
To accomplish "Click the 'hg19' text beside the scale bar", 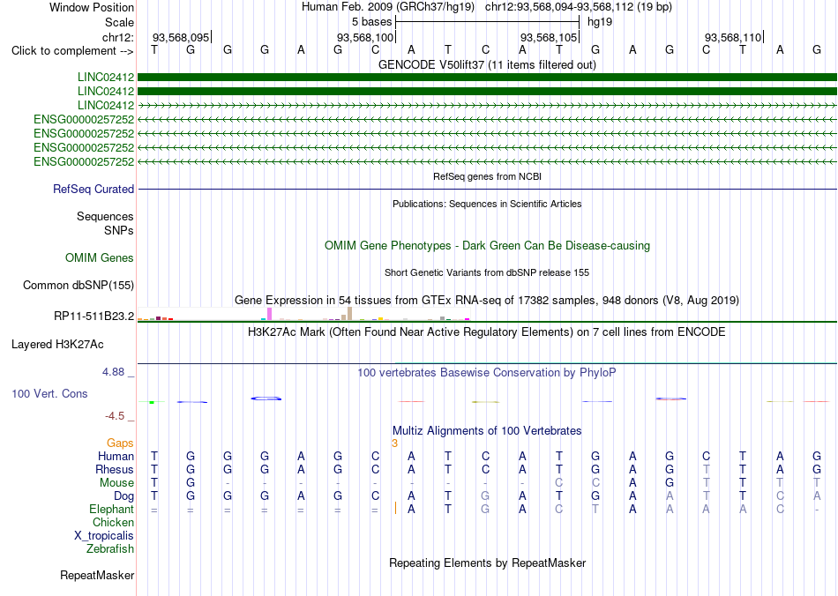I will pos(600,22).
